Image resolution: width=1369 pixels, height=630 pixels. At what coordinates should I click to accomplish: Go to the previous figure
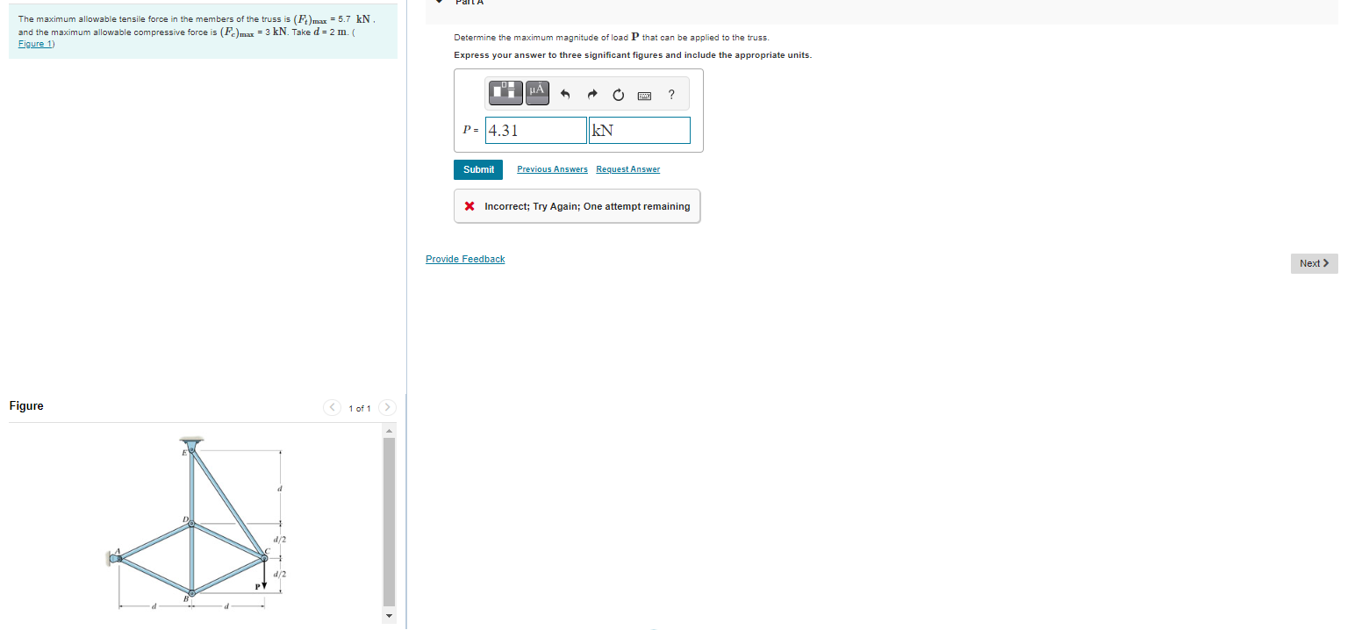pyautogui.click(x=332, y=407)
